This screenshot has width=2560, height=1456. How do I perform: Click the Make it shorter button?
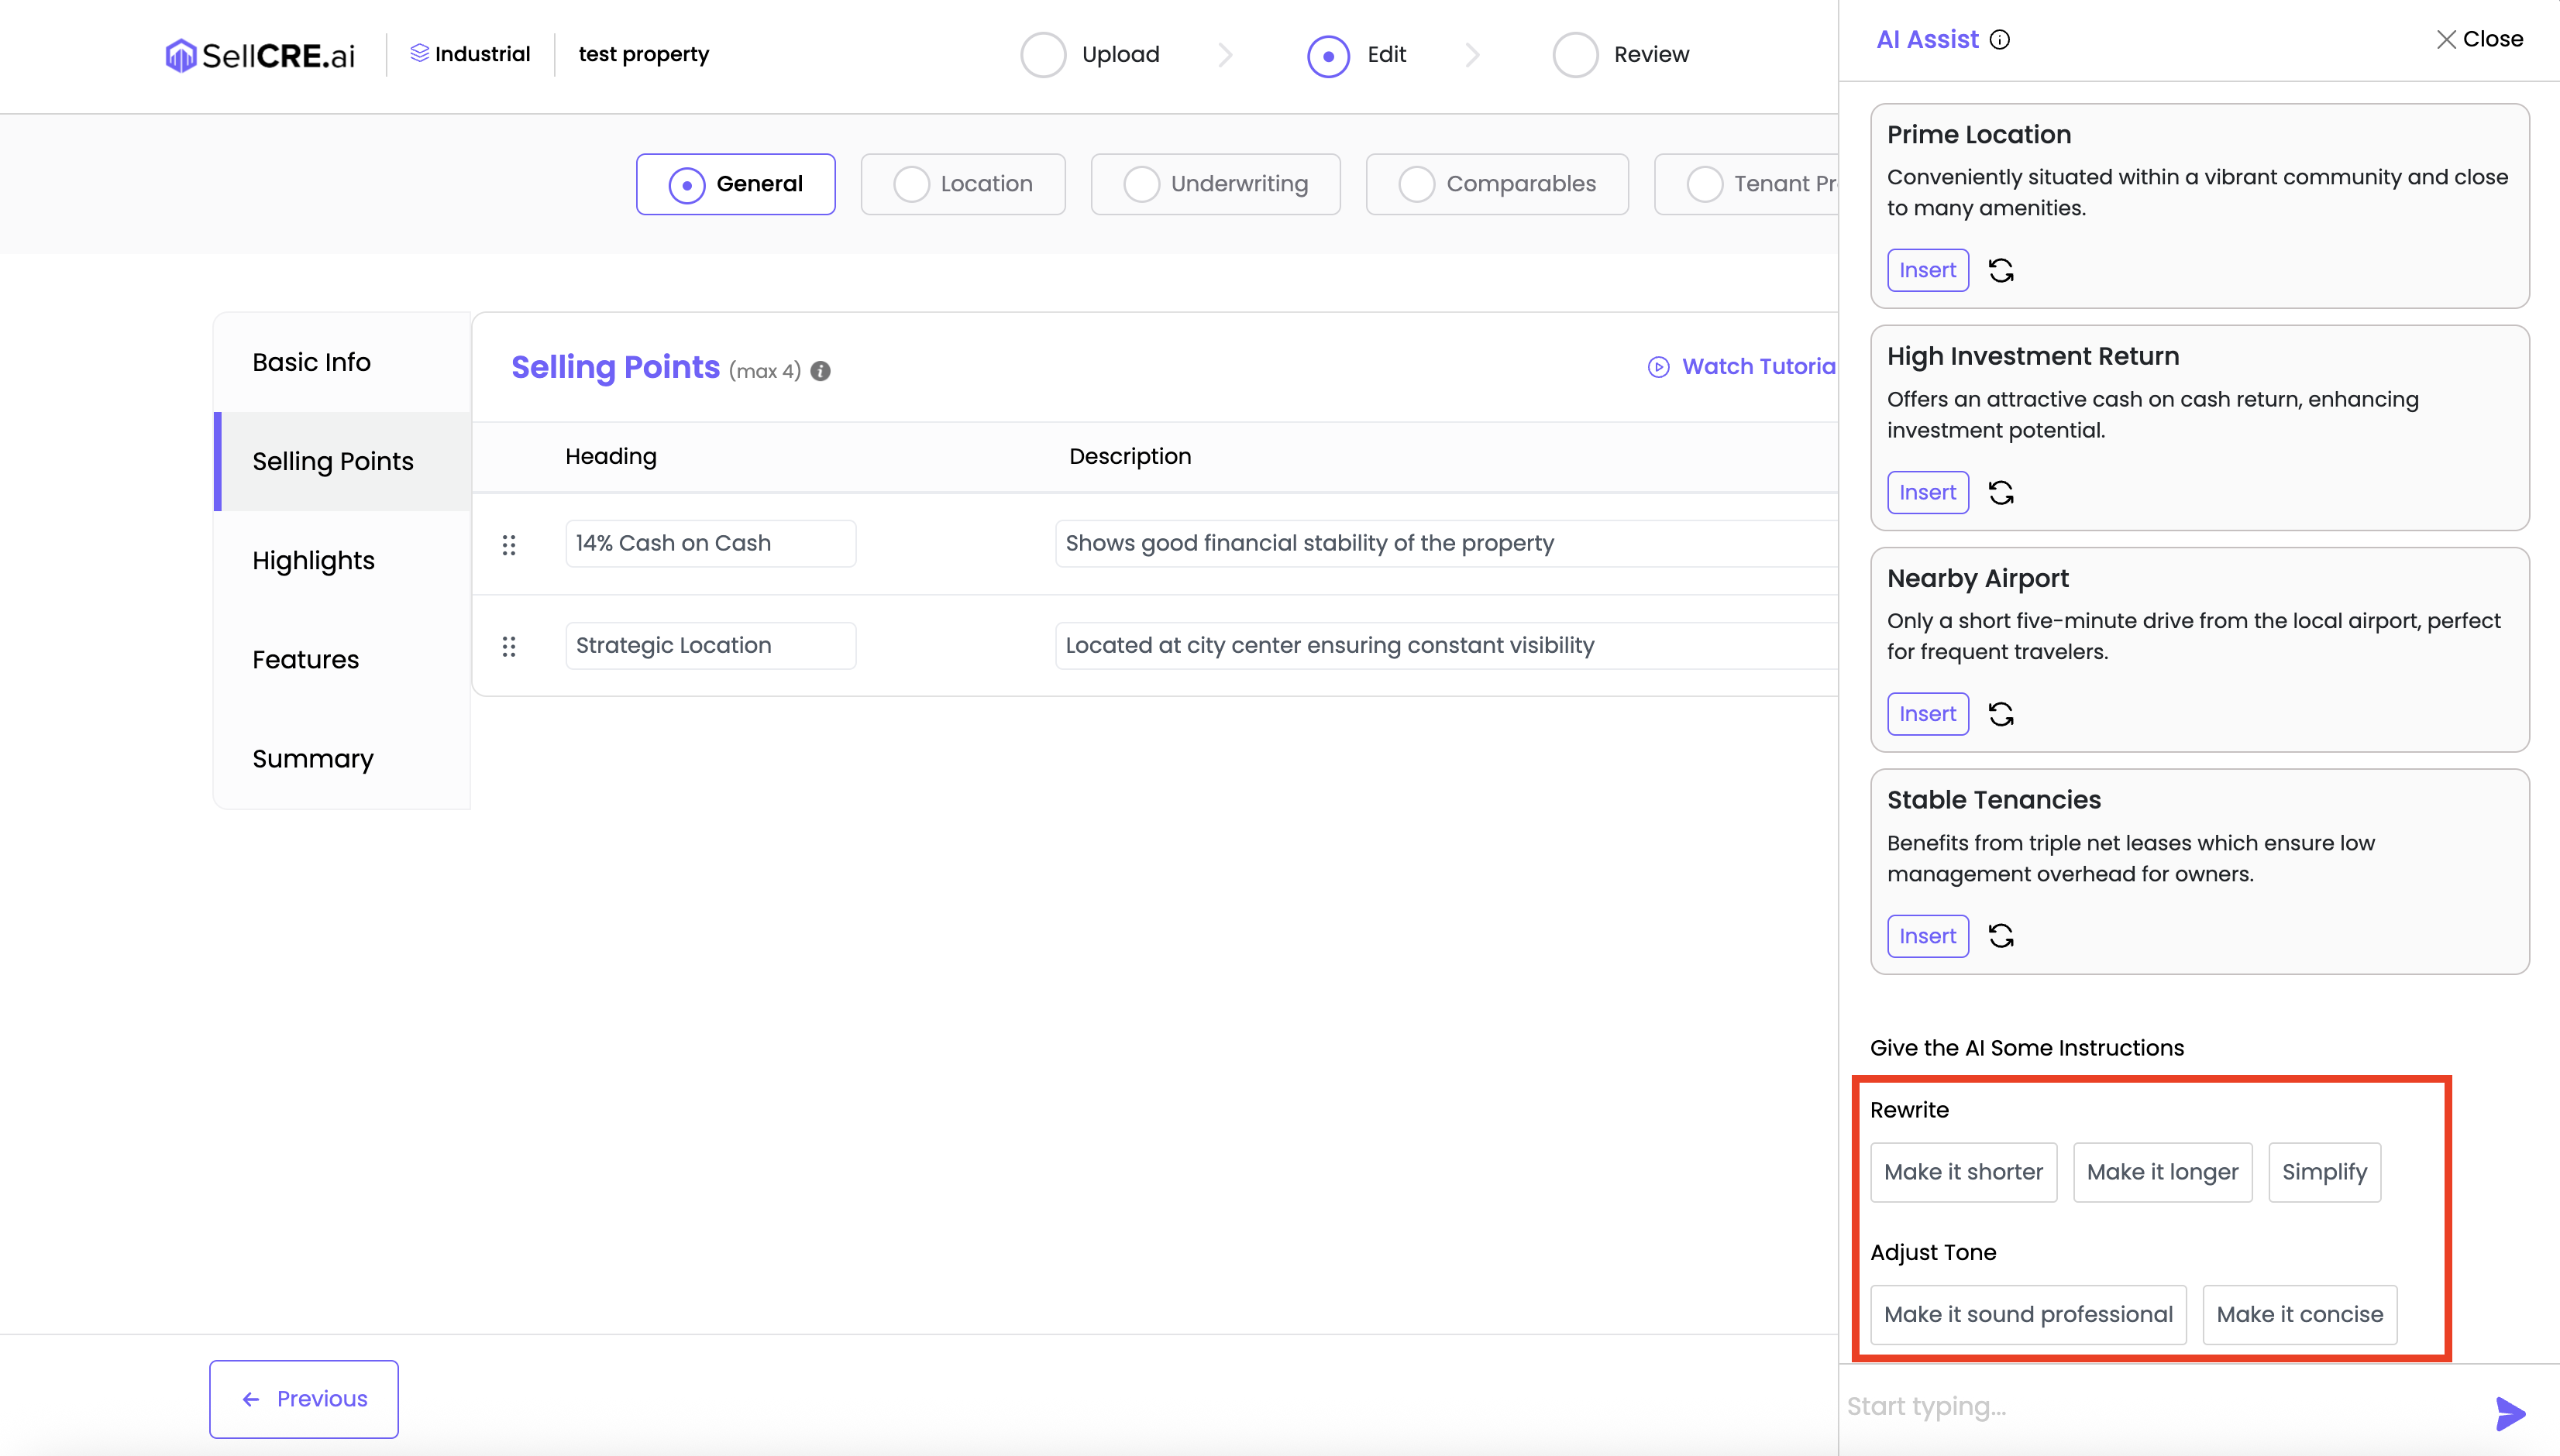pyautogui.click(x=1963, y=1172)
